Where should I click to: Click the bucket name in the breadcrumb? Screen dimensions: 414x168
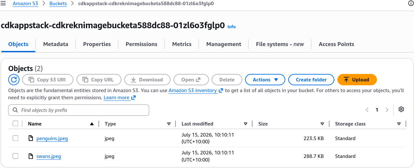pyautogui.click(x=146, y=4)
